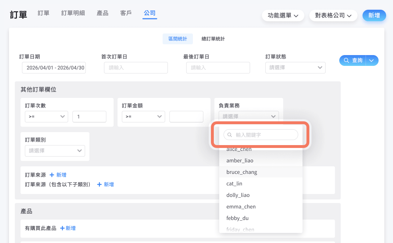Screen dimensions: 393x243
Task: Click 新增 next to 訂單來源（包含以下子類別）
Action: click(106, 184)
